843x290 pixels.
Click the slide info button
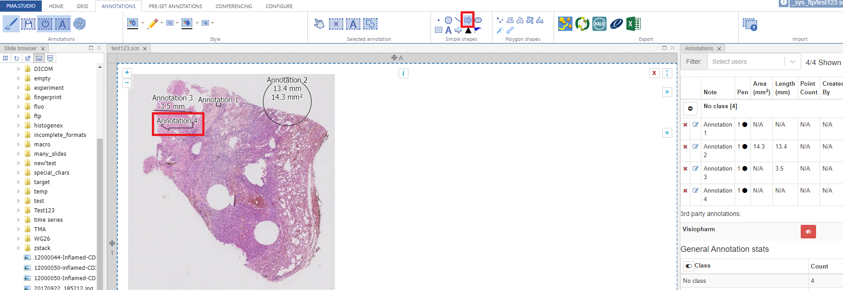[403, 73]
